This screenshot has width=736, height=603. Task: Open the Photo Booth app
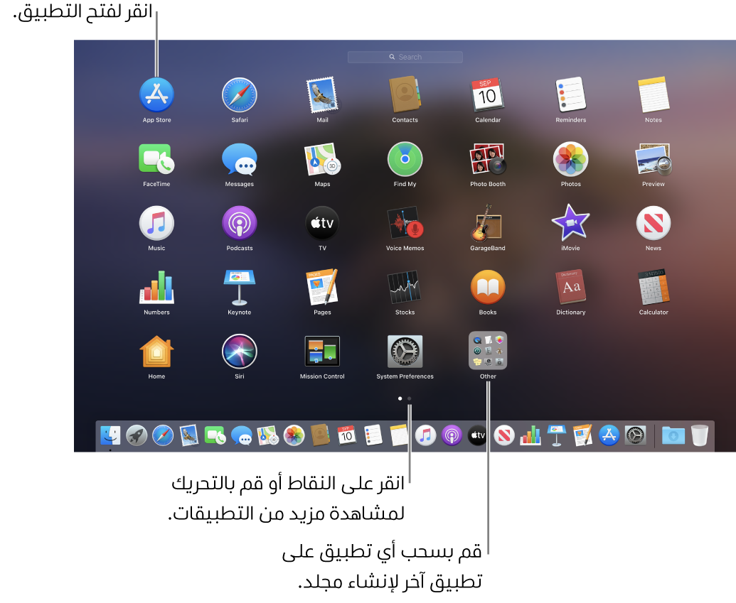tap(488, 159)
